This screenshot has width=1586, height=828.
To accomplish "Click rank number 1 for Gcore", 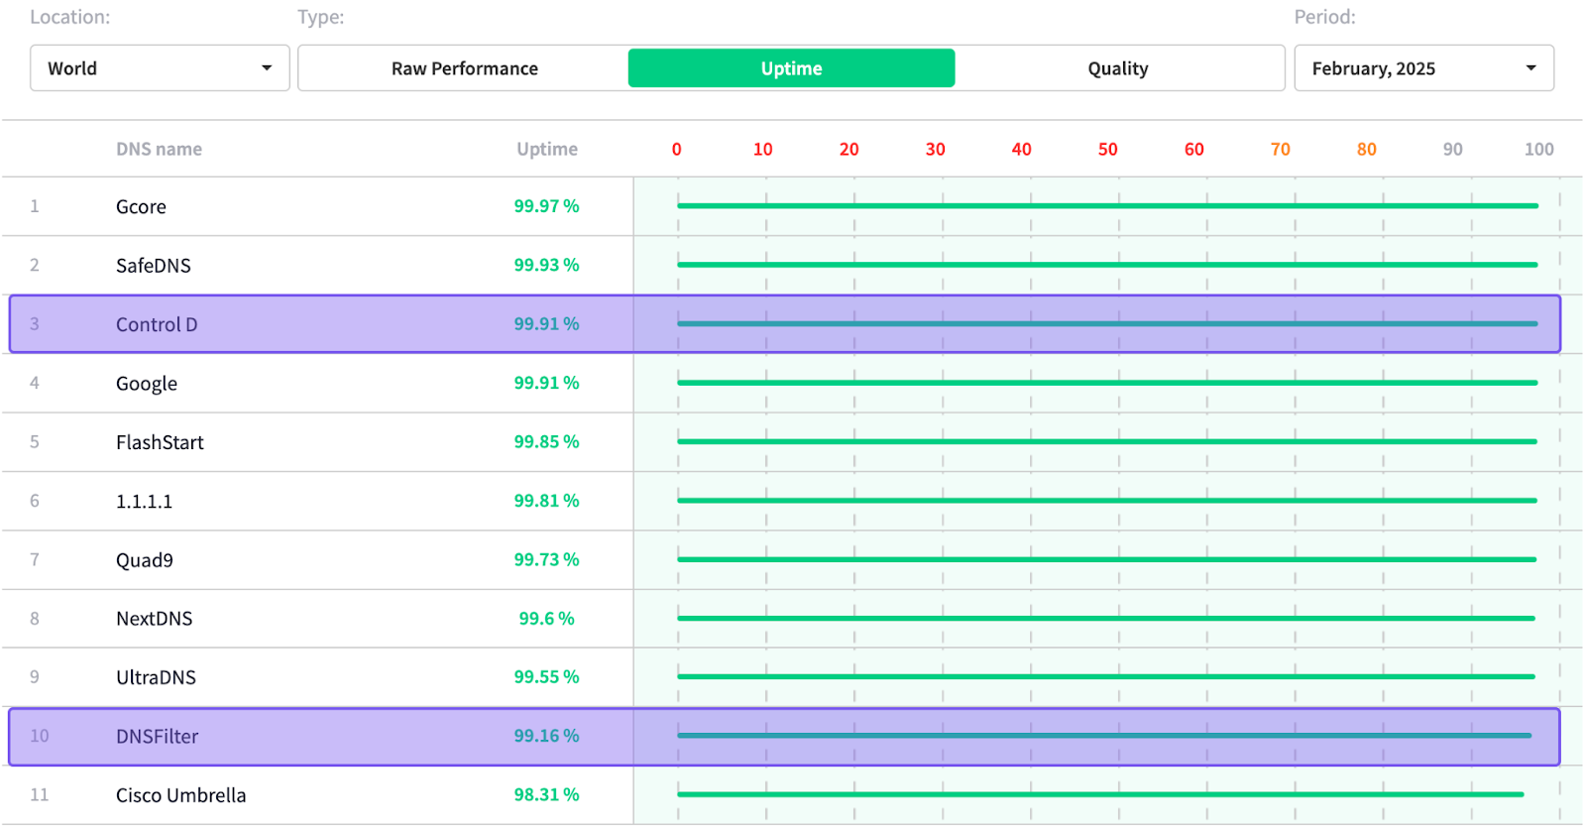I will 35,206.
